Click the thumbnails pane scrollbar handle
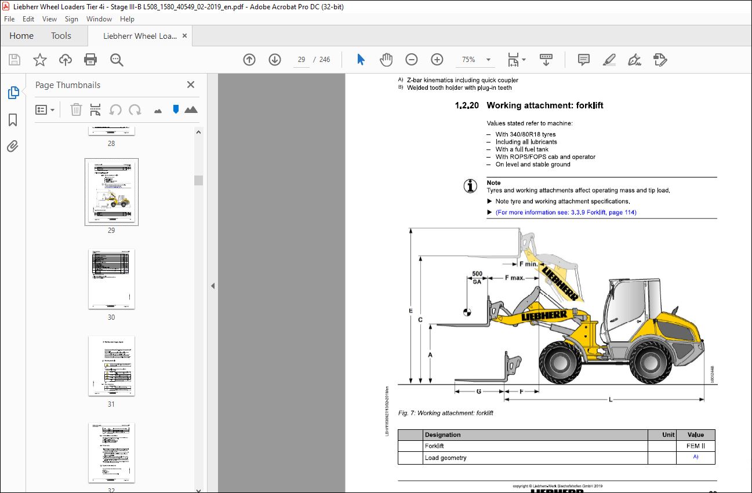The width and height of the screenshot is (752, 493). (198, 180)
